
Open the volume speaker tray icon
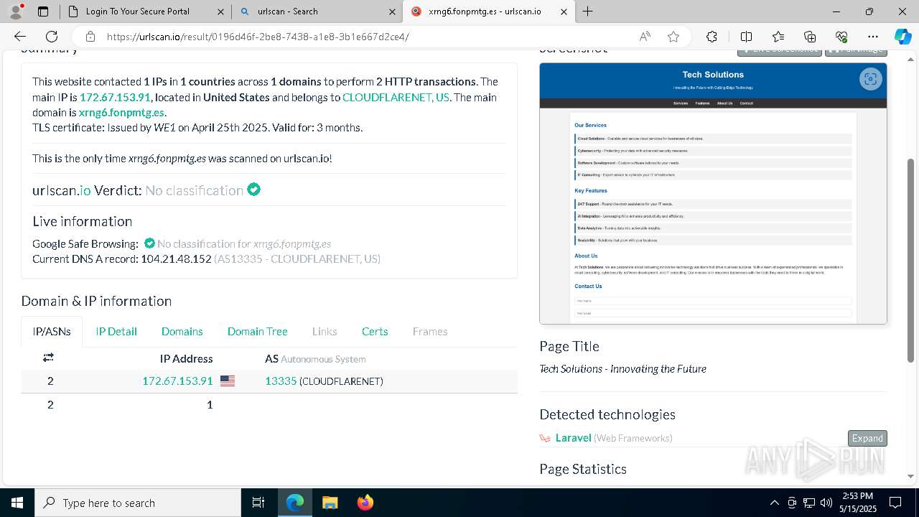826,503
